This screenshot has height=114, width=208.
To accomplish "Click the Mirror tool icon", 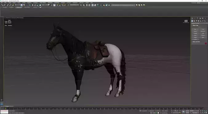I will point(81,5).
